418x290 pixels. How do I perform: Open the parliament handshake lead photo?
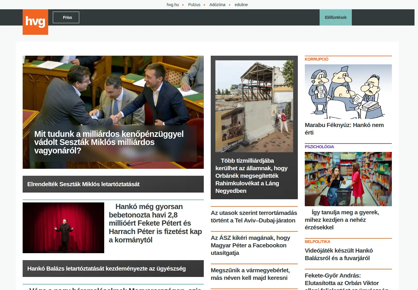tap(113, 90)
